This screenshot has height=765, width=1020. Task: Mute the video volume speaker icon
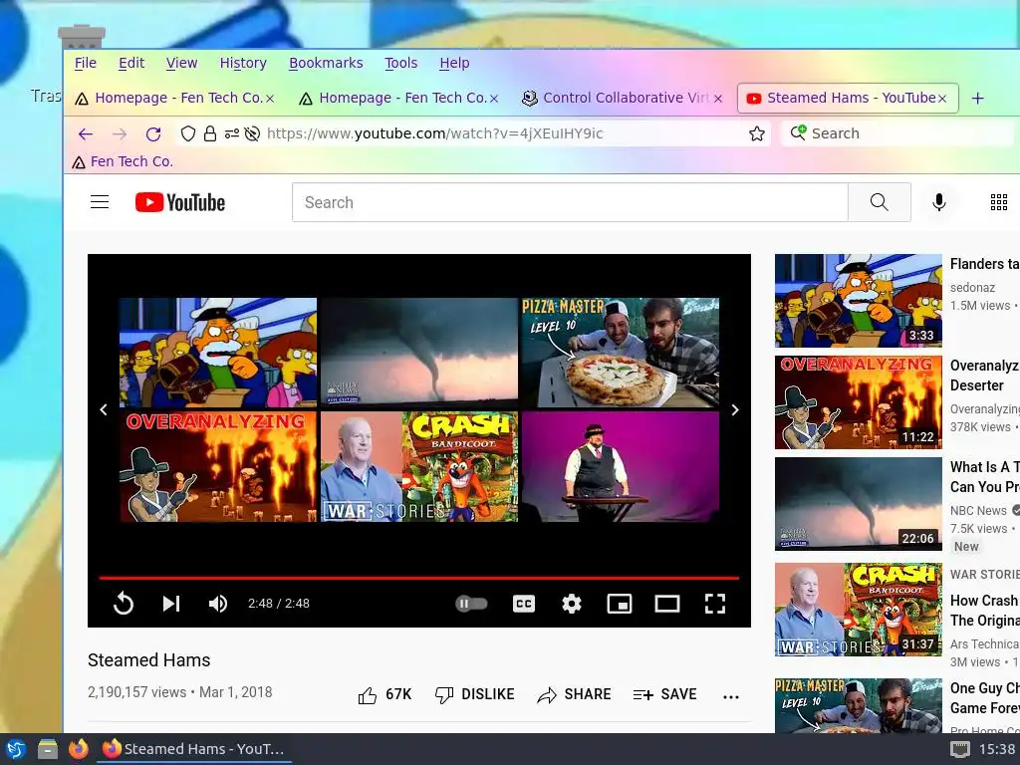(x=218, y=604)
